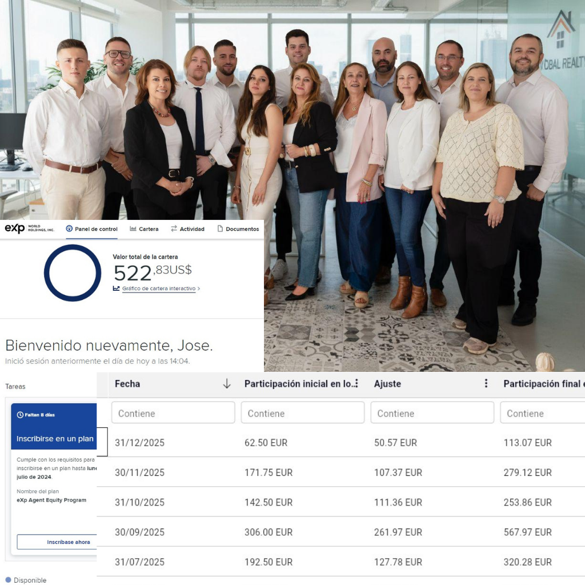Click the eXp World Holdings logo
The image size is (585, 585).
(29, 229)
